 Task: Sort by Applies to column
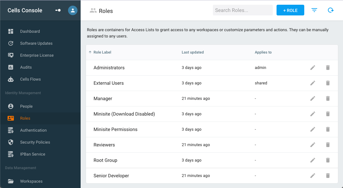[x=263, y=52]
